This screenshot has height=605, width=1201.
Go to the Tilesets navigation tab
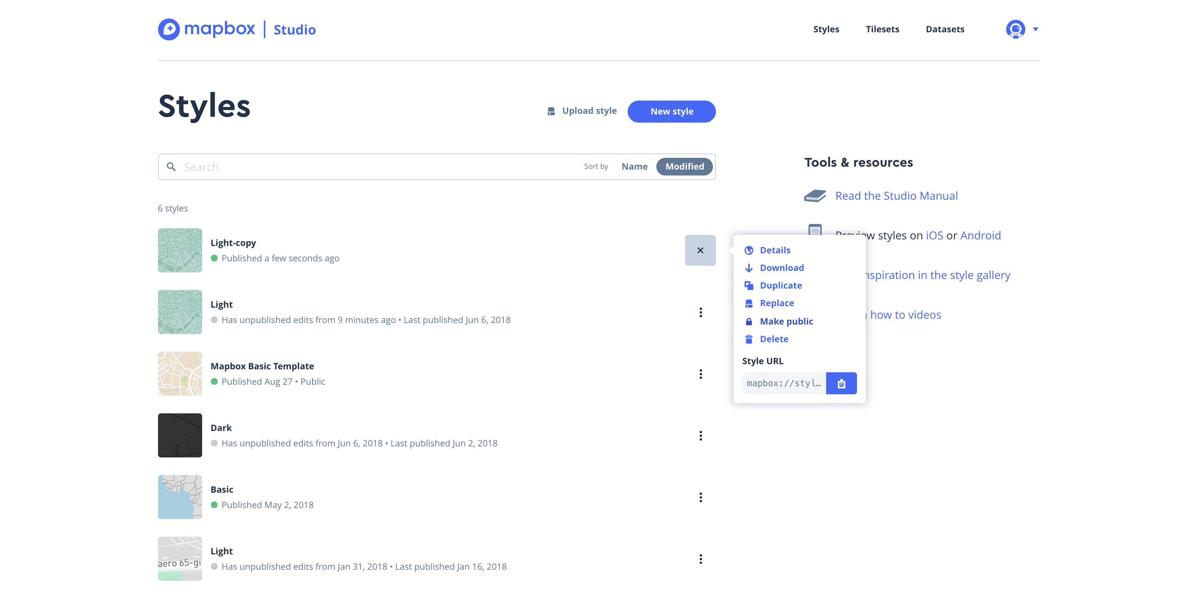tap(882, 29)
